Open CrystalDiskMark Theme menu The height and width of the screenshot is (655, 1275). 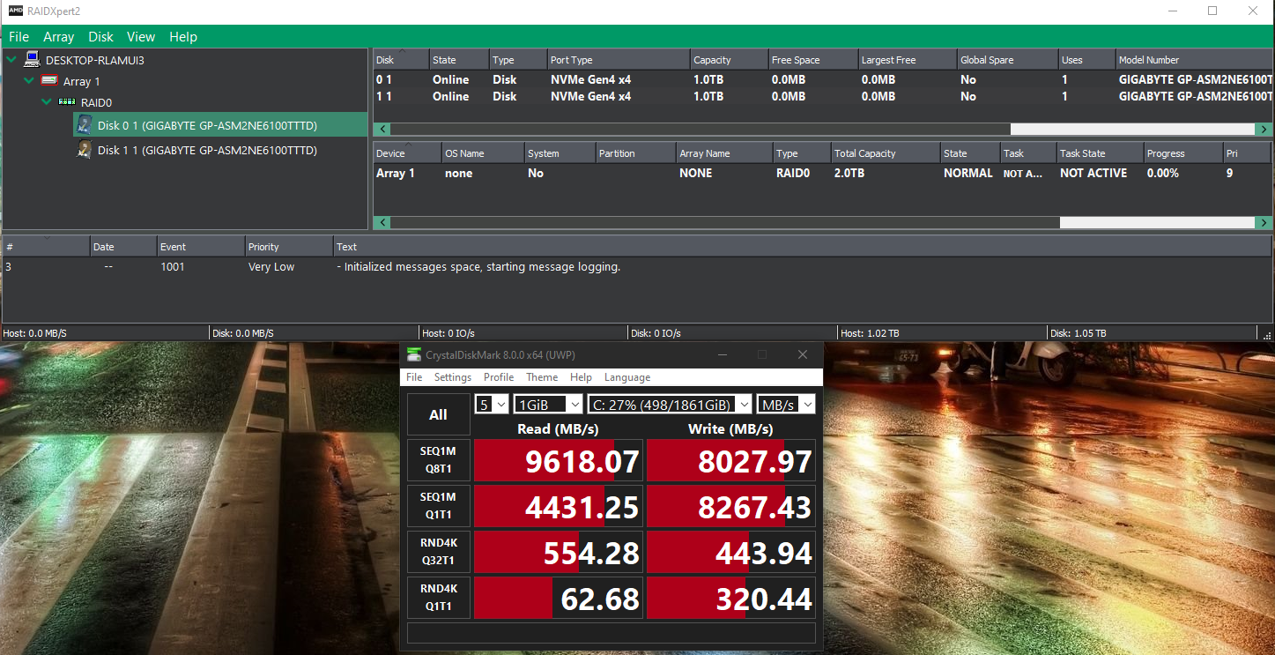542,377
